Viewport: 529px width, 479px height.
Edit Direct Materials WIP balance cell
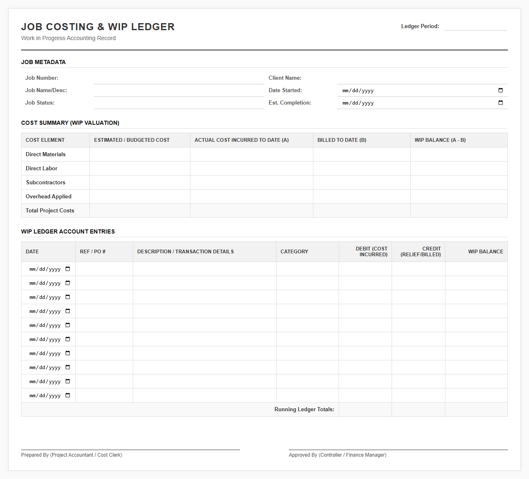click(x=459, y=155)
